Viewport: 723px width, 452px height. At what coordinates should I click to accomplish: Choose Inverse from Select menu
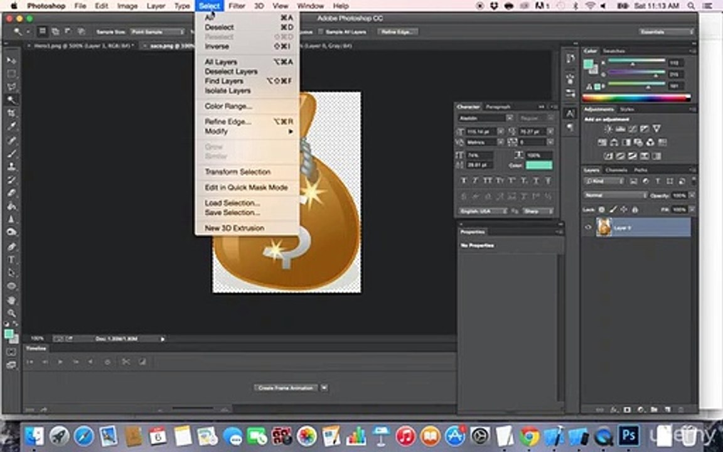[249, 46]
